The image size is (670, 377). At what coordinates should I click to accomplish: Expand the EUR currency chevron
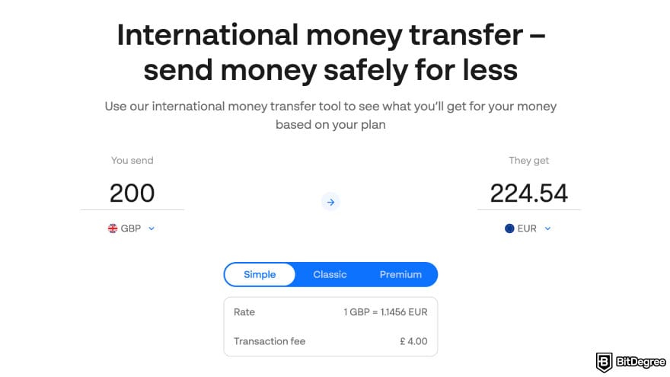547,228
